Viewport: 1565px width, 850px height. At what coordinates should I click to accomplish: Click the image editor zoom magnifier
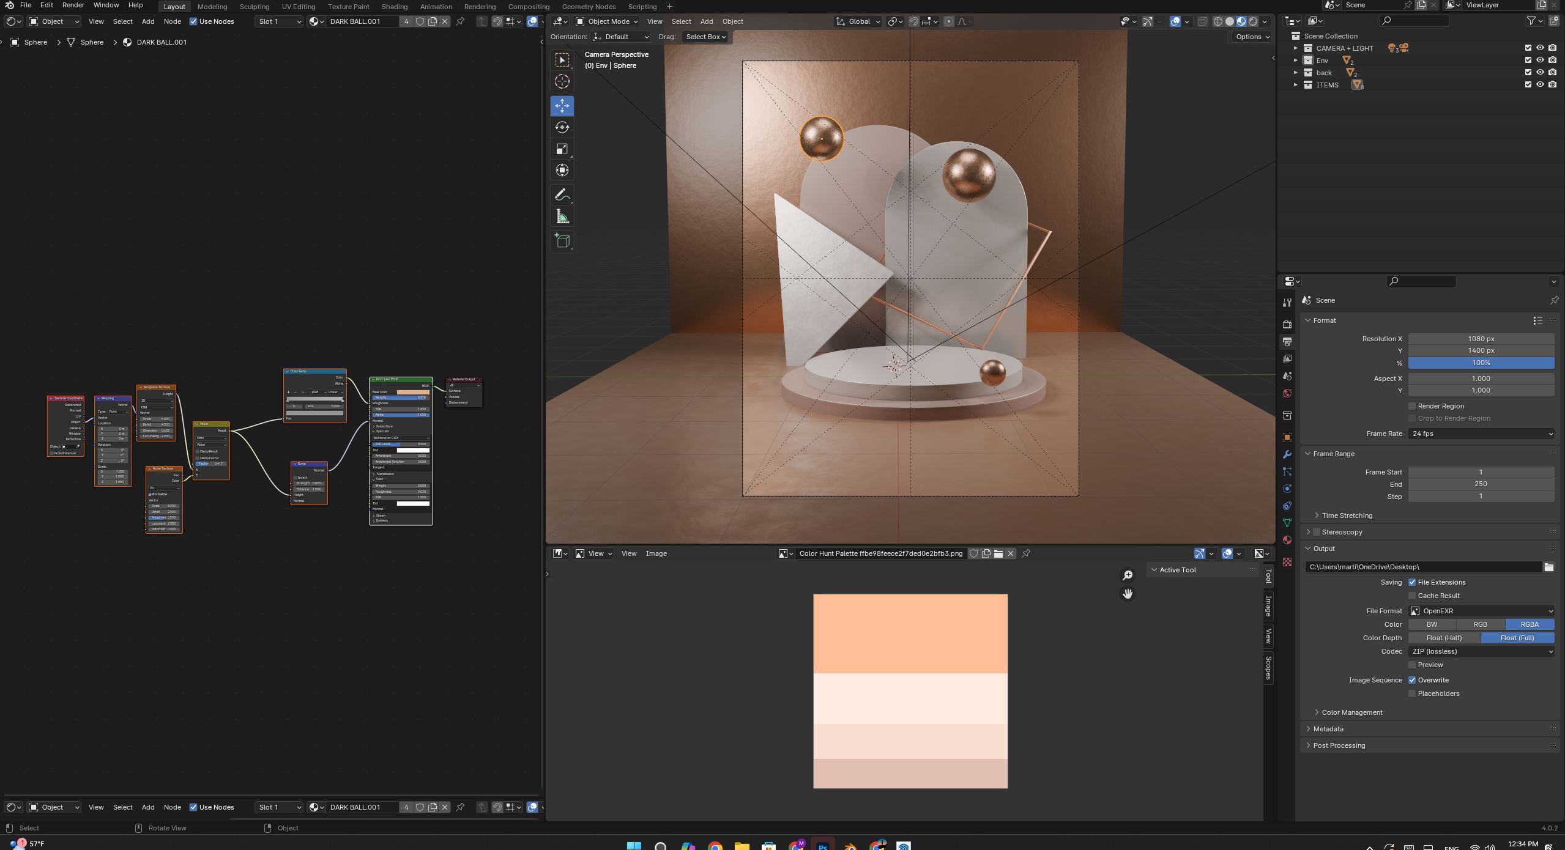point(1127,575)
